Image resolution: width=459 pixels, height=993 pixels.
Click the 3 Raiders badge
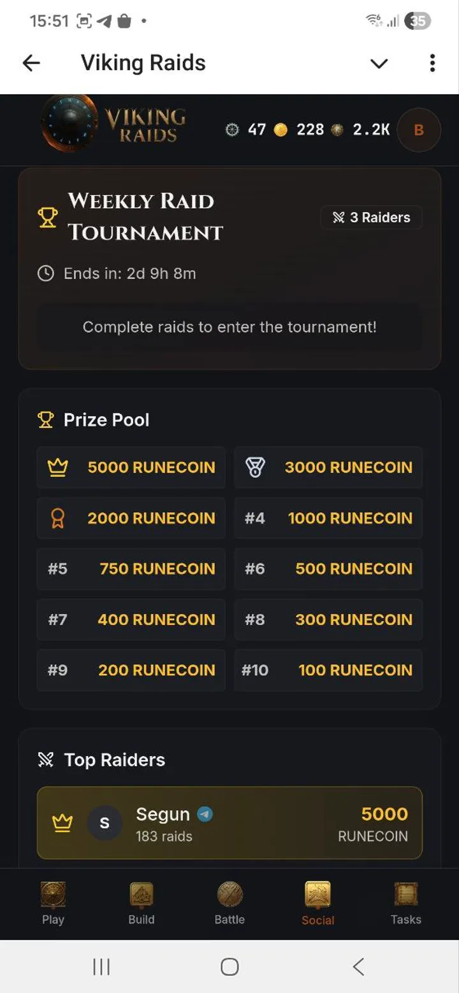tap(371, 217)
